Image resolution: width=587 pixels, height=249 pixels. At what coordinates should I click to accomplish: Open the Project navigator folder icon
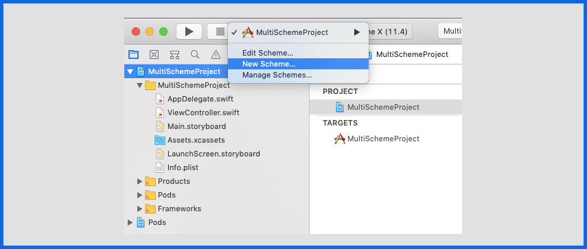coord(133,55)
